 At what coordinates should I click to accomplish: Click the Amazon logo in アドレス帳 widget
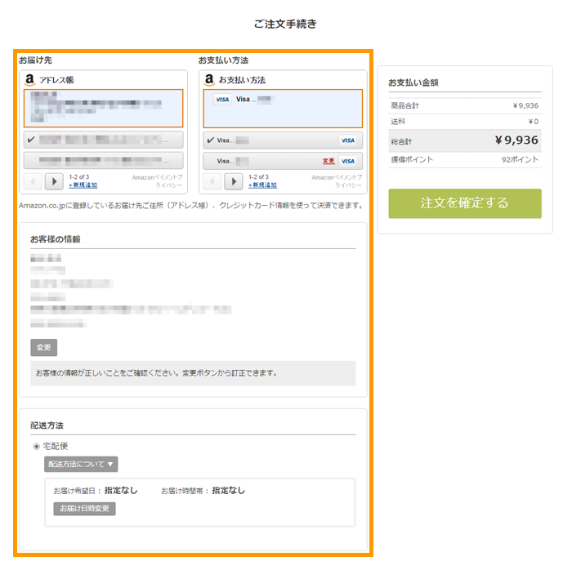[x=29, y=80]
